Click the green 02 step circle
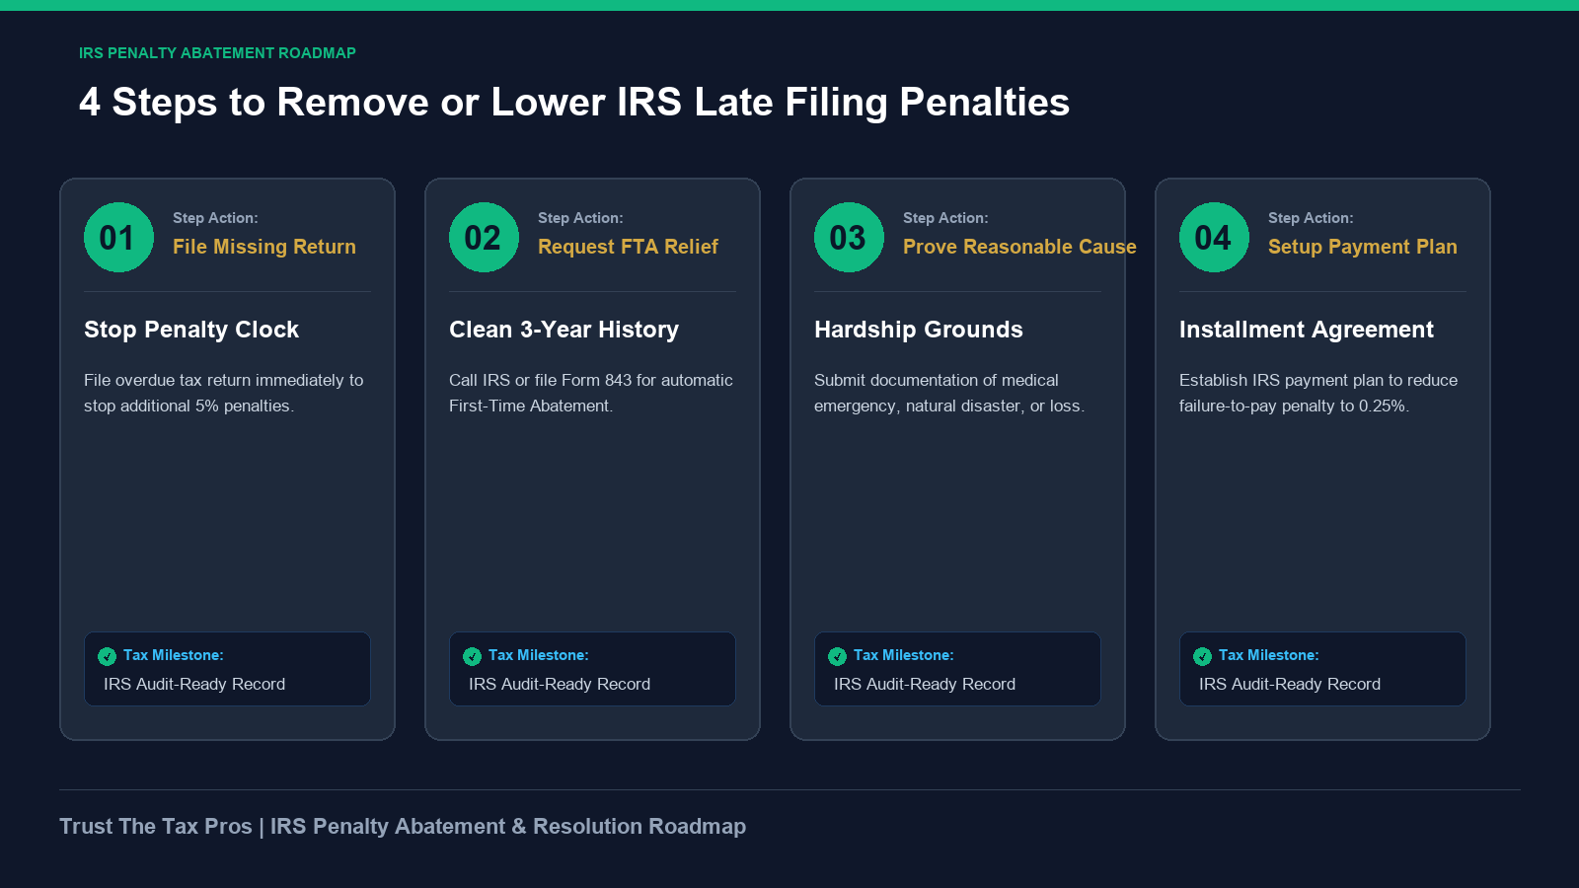The height and width of the screenshot is (888, 1579). tap(484, 237)
